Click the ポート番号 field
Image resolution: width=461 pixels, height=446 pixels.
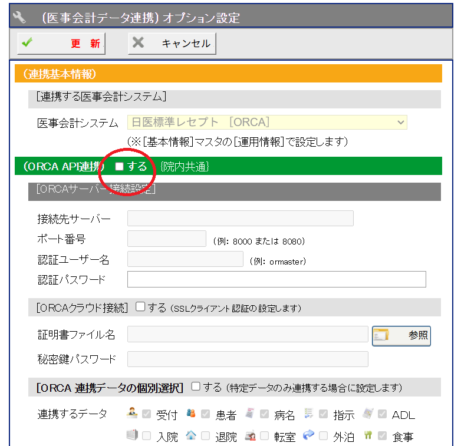pyautogui.click(x=166, y=239)
